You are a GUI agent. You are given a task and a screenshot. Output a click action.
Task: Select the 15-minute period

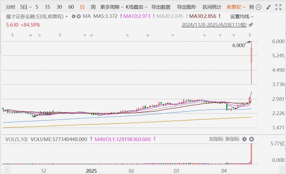[x=47, y=7]
